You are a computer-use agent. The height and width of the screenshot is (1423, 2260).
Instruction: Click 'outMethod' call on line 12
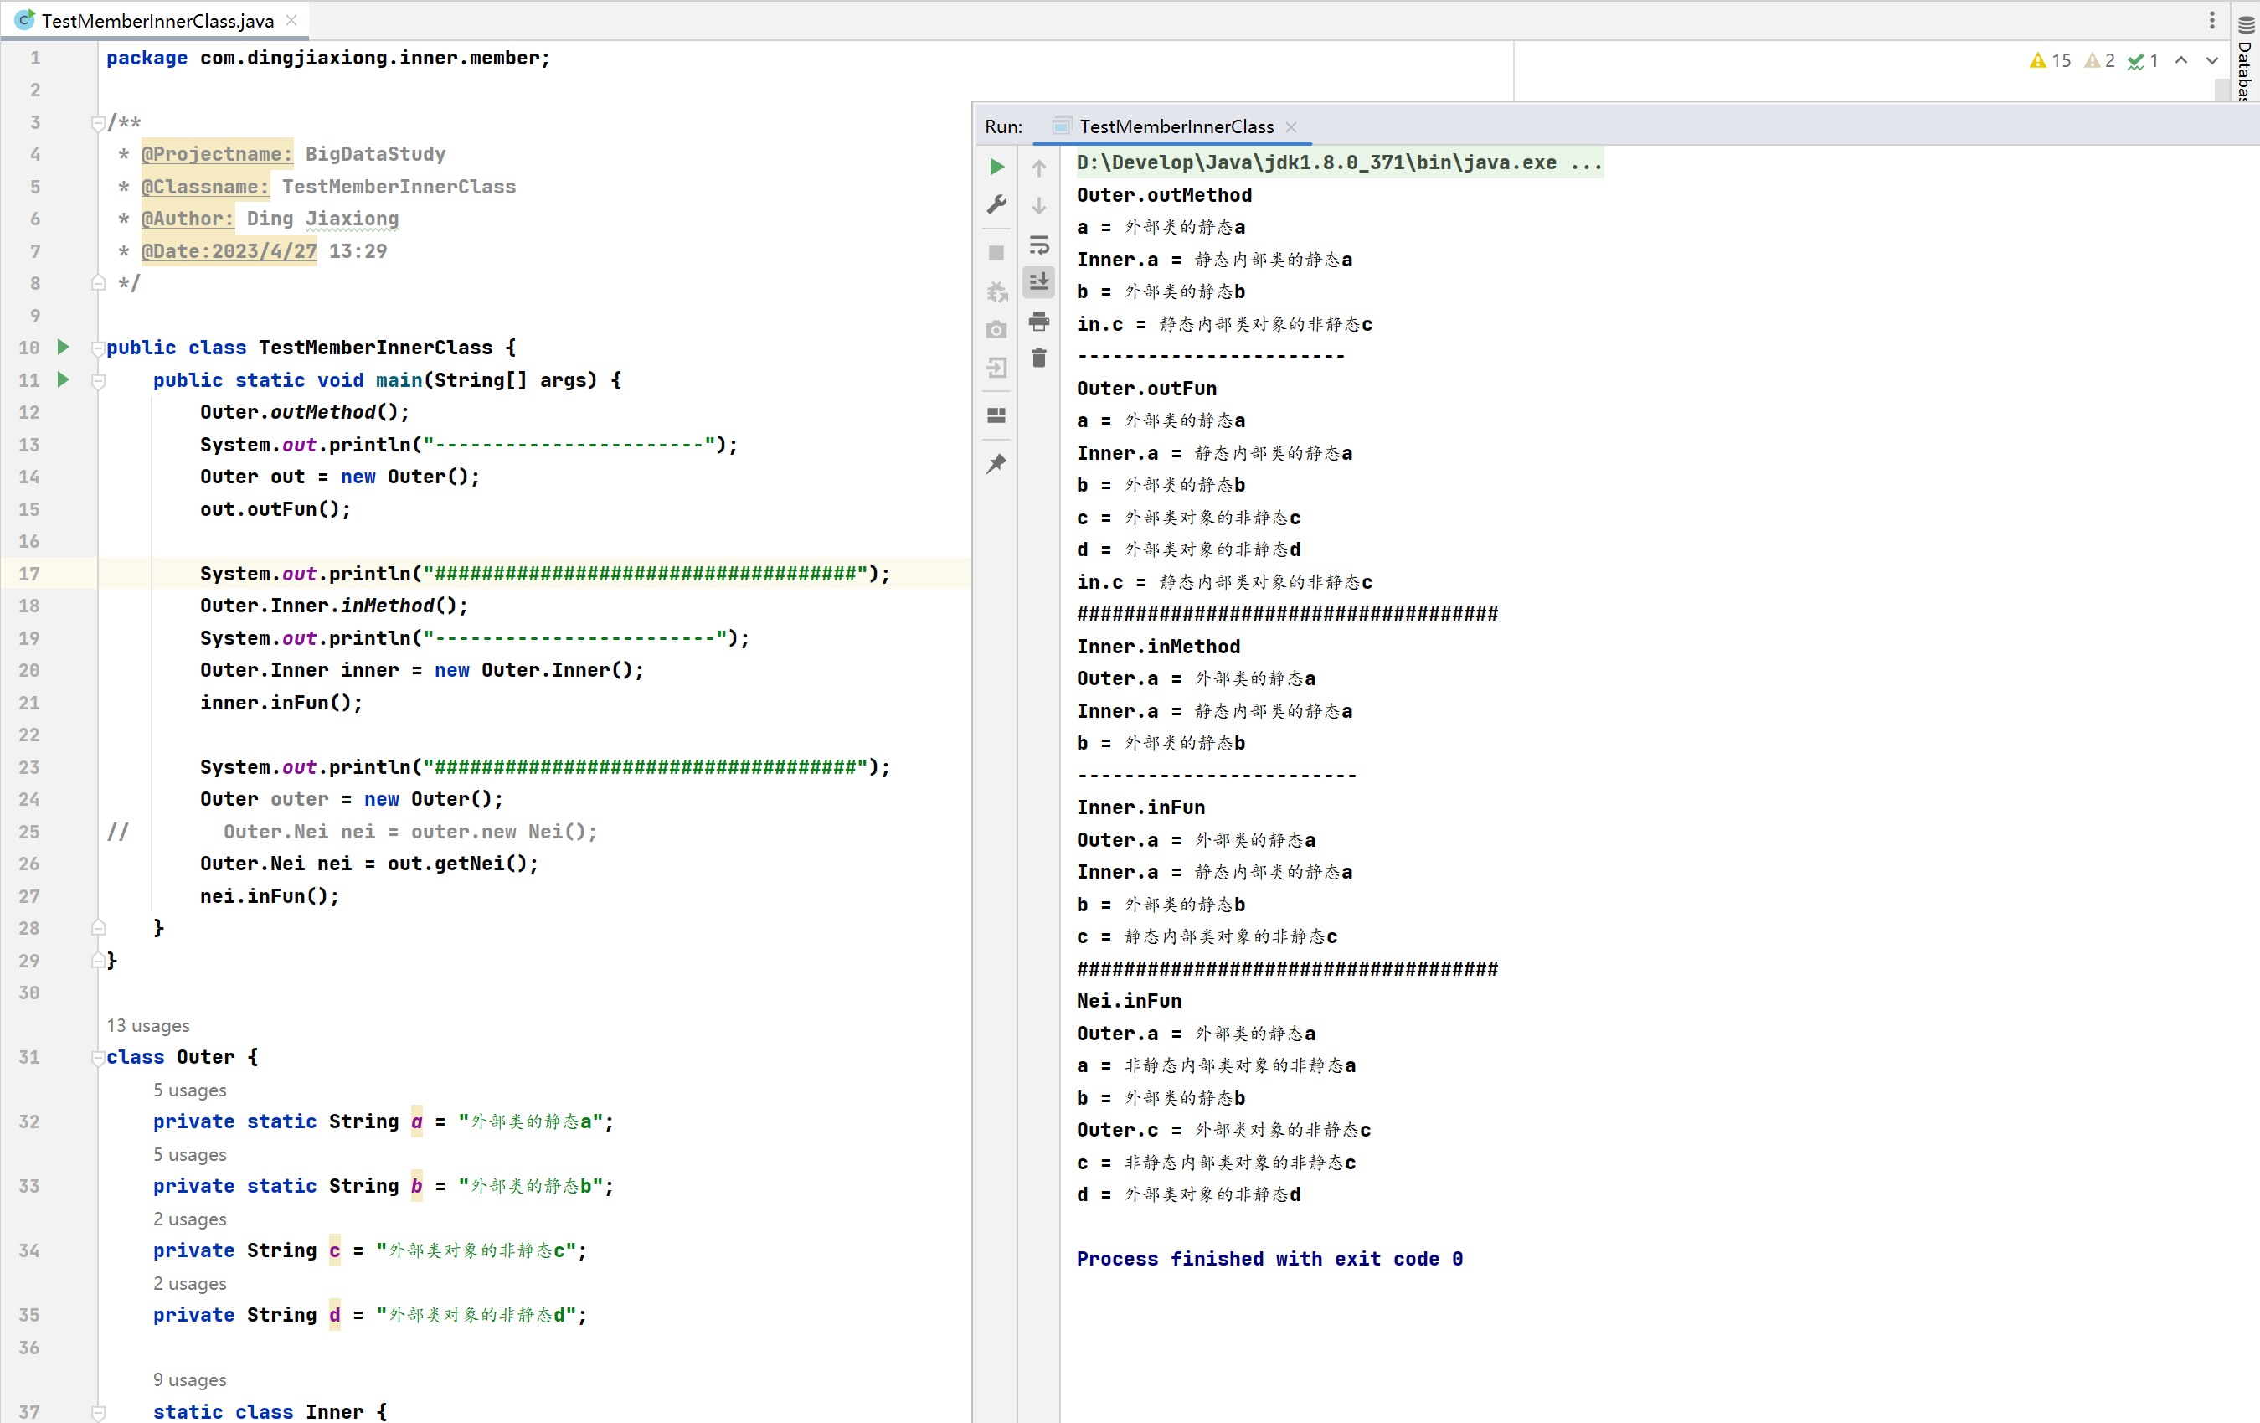323,412
